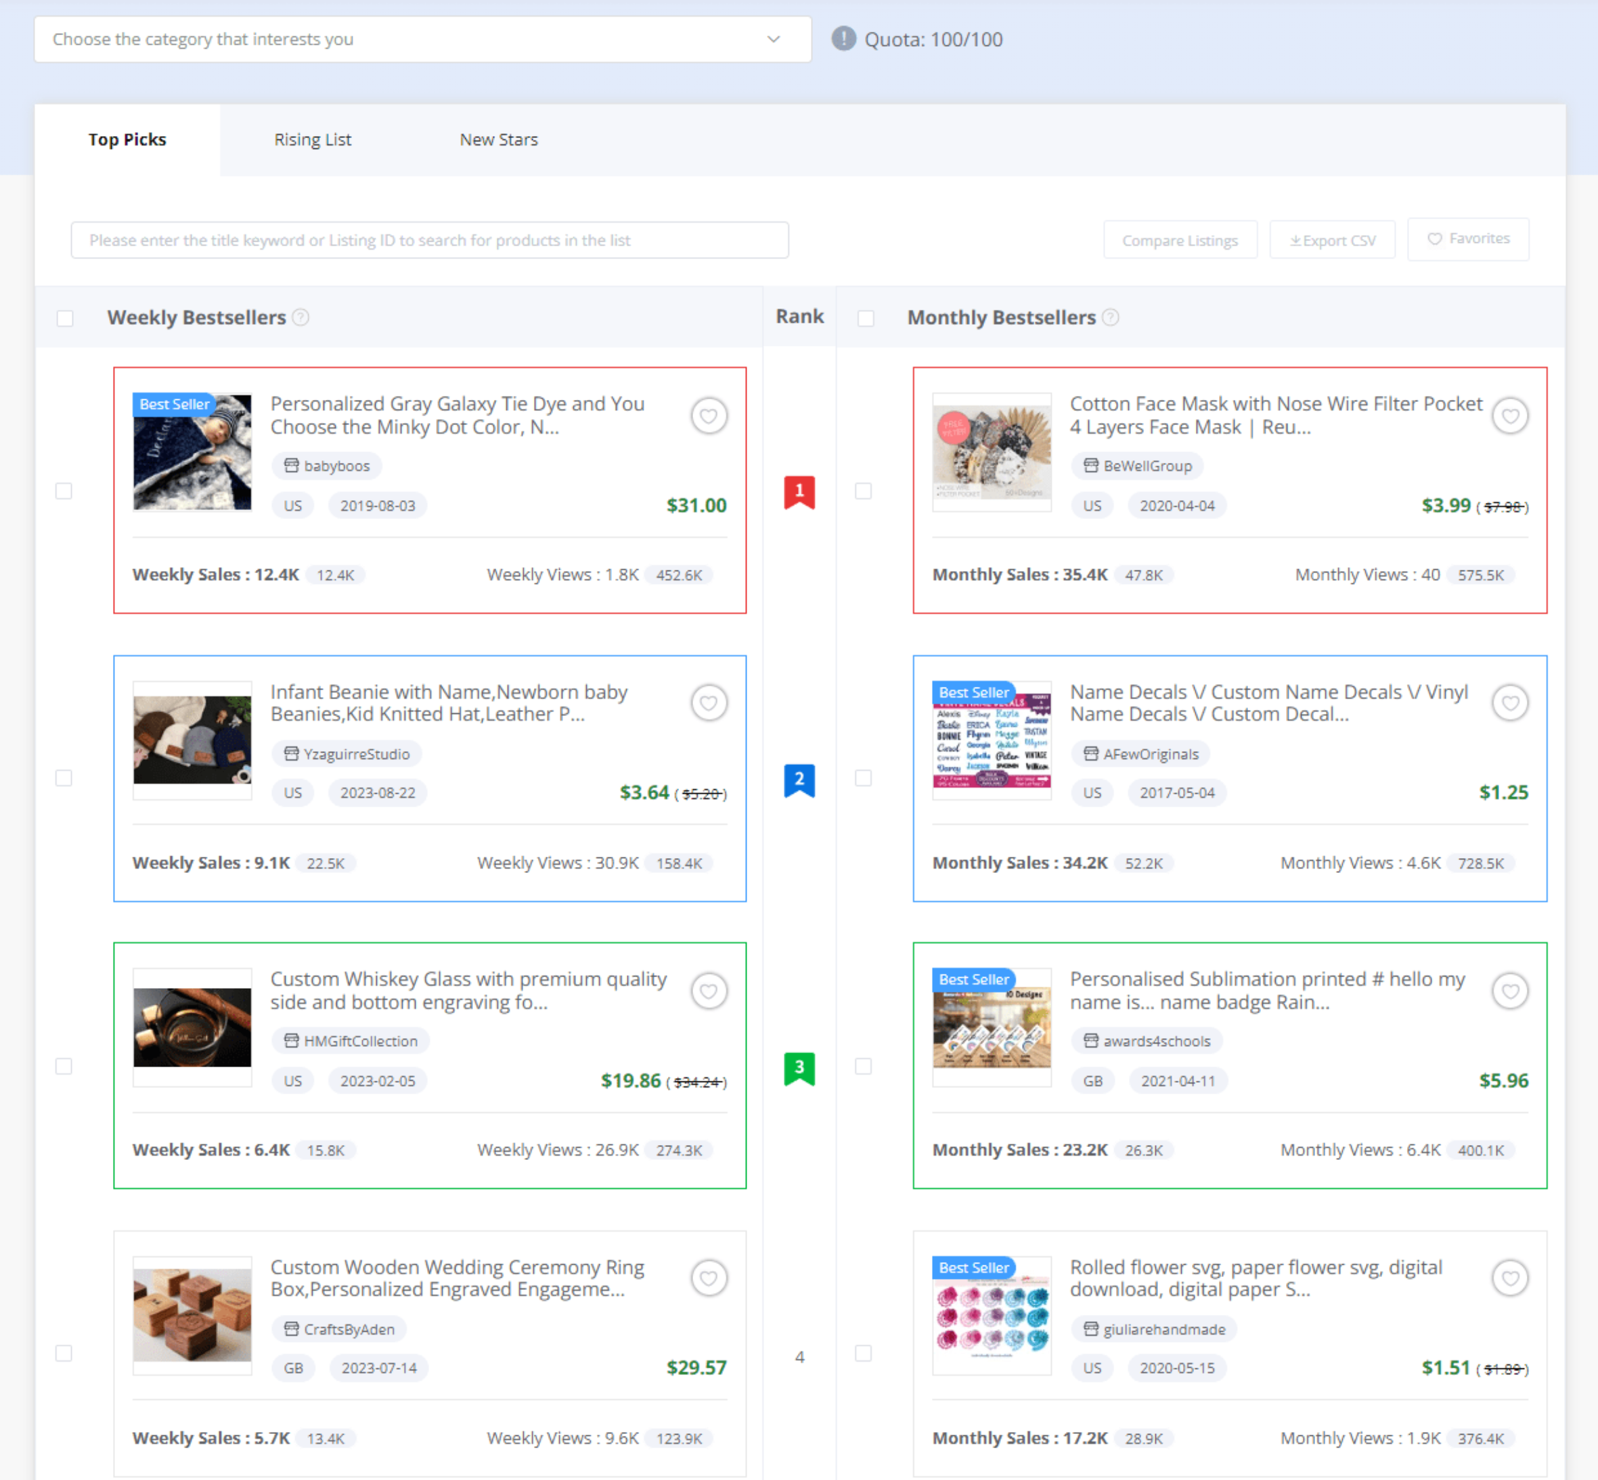1598x1480 pixels.
Task: Select all Monthly Bestsellers checkbox
Action: pyautogui.click(x=865, y=318)
